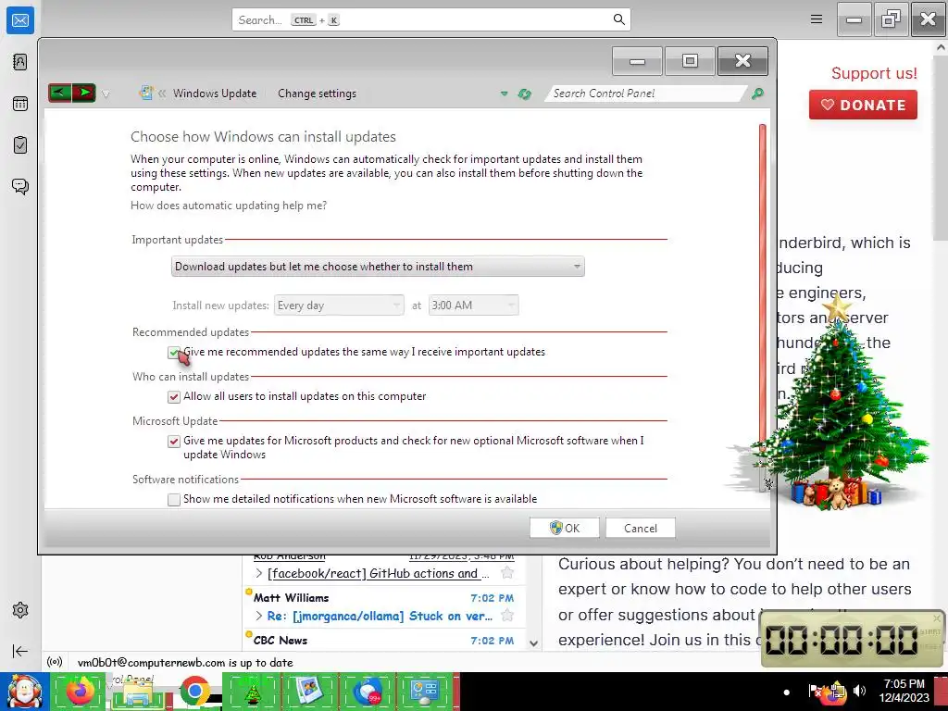Open the Important updates dropdown
Screen dimensions: 948x711
coord(378,267)
